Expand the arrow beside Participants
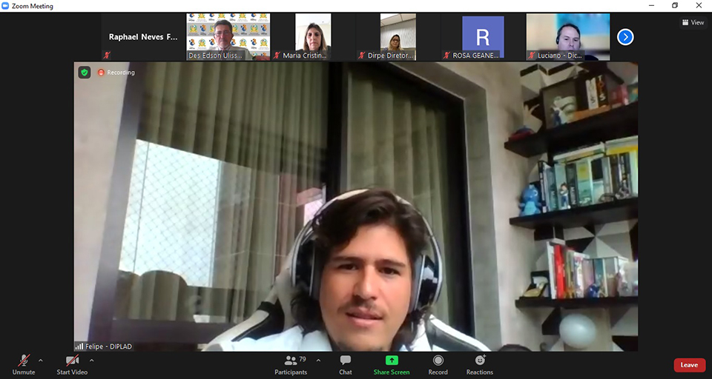Viewport: 712px width, 379px height. pos(318,360)
